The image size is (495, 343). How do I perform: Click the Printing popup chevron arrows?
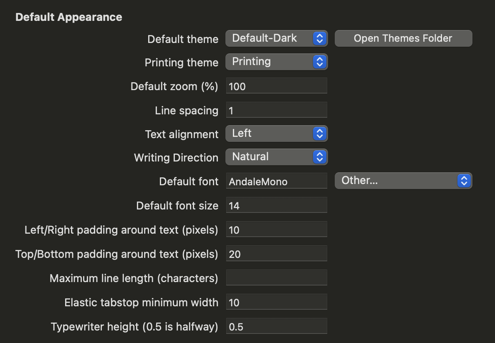320,62
